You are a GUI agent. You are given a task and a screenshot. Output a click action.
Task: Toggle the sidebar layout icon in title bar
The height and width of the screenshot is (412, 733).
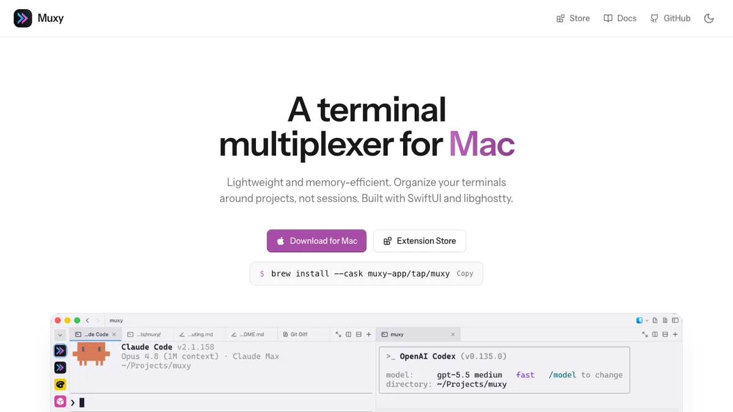pyautogui.click(x=675, y=320)
